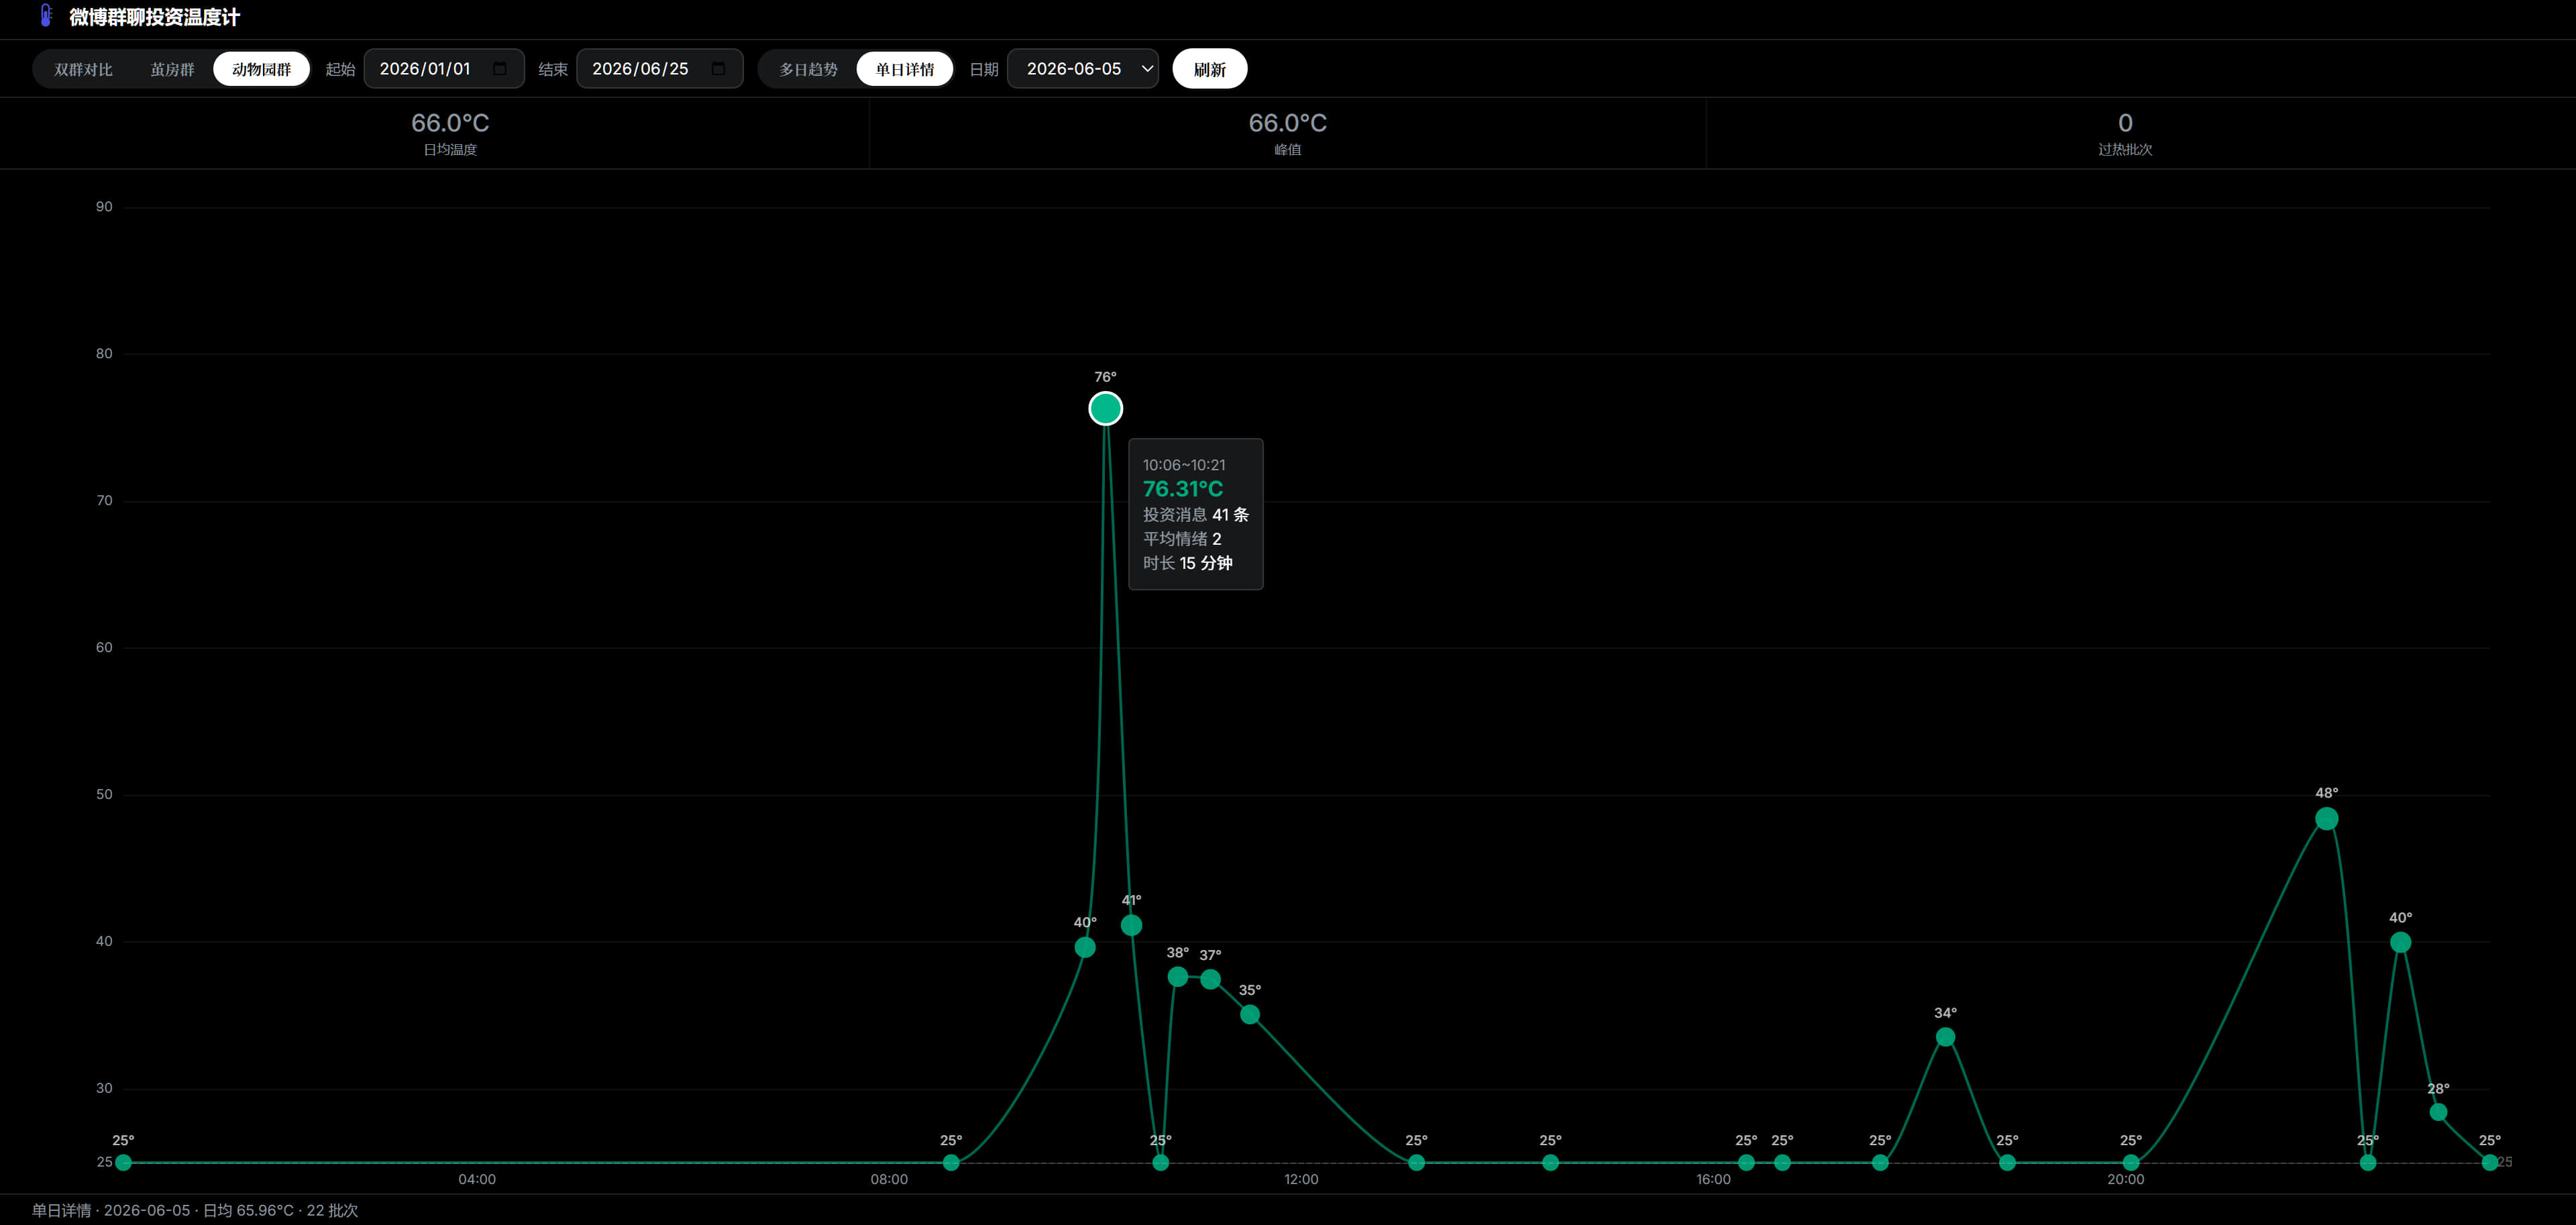The height and width of the screenshot is (1225, 2576).
Task: Click the 37° data point
Action: click(x=1210, y=979)
